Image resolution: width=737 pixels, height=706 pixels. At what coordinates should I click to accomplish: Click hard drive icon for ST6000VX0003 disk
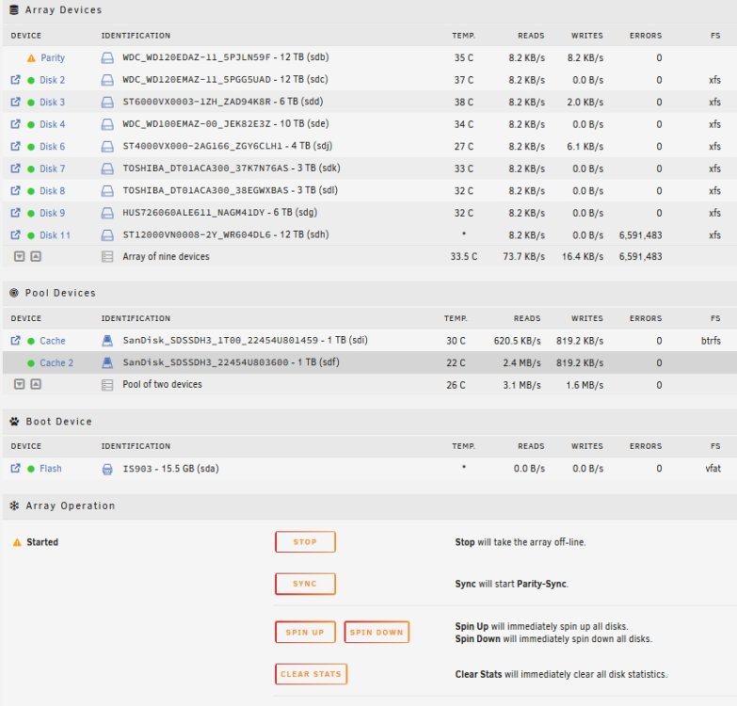[107, 102]
